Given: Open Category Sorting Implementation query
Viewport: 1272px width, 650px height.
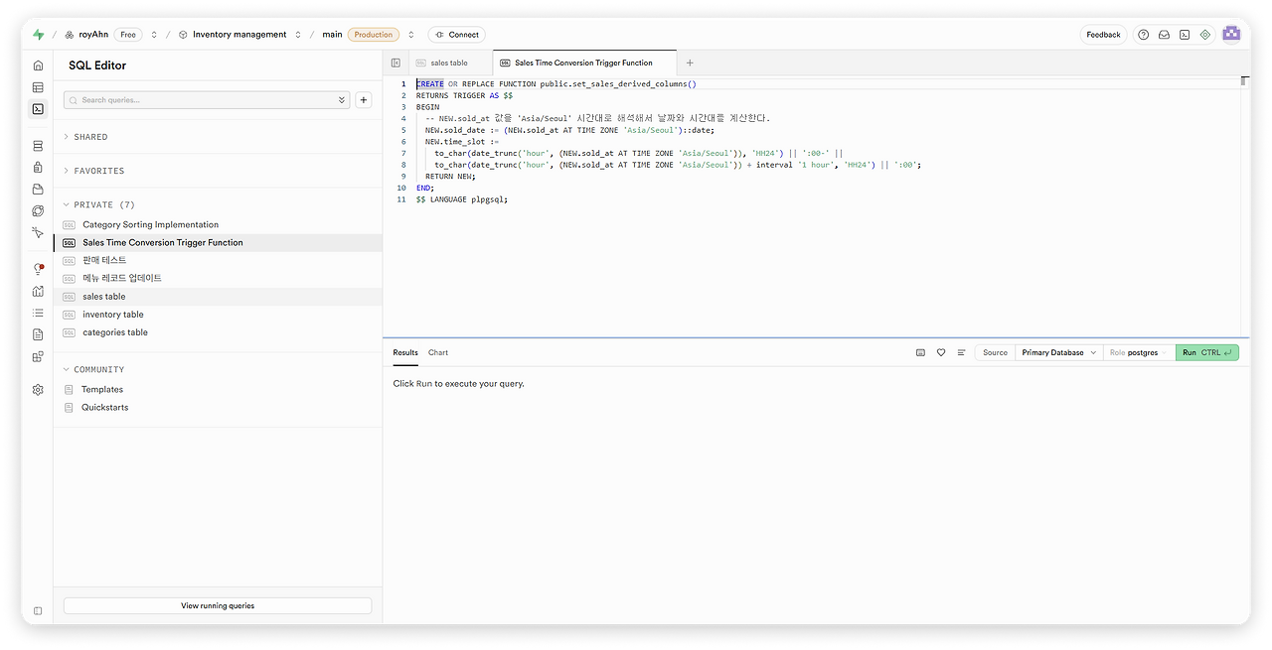Looking at the screenshot, I should click(x=218, y=224).
